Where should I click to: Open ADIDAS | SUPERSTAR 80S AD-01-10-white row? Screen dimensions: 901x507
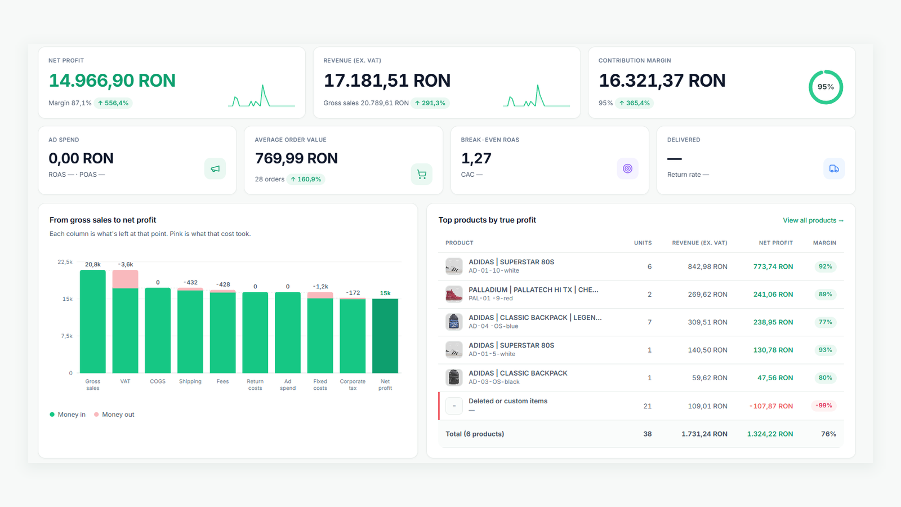pos(641,266)
